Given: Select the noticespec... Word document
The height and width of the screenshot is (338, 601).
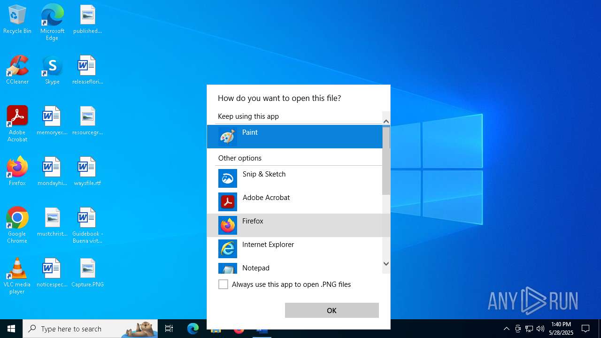Looking at the screenshot, I should click(x=52, y=273).
